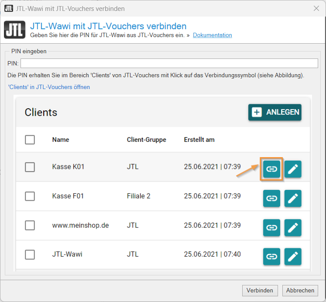Click the link icon for Kasse K01
This screenshot has height=302, width=326.
[x=271, y=169]
